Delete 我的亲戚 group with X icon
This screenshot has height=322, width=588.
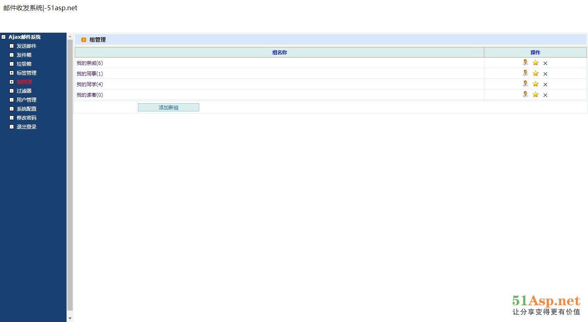pyautogui.click(x=545, y=63)
